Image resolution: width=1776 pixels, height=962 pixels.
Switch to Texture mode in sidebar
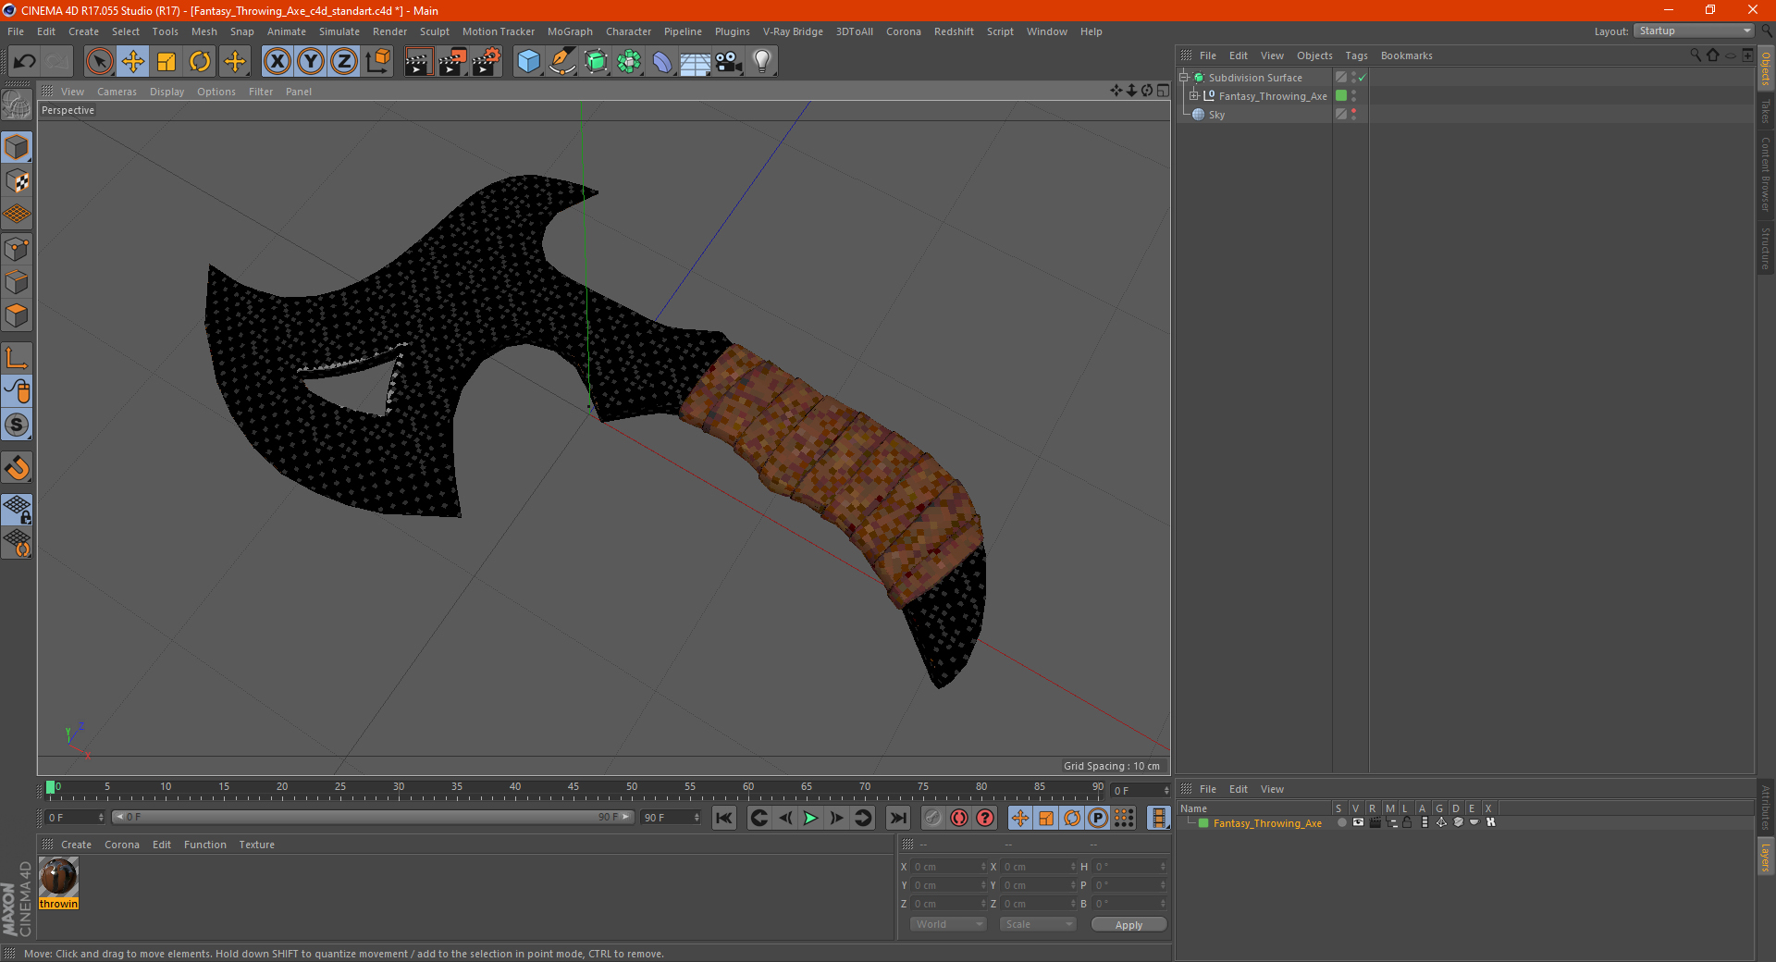click(17, 181)
